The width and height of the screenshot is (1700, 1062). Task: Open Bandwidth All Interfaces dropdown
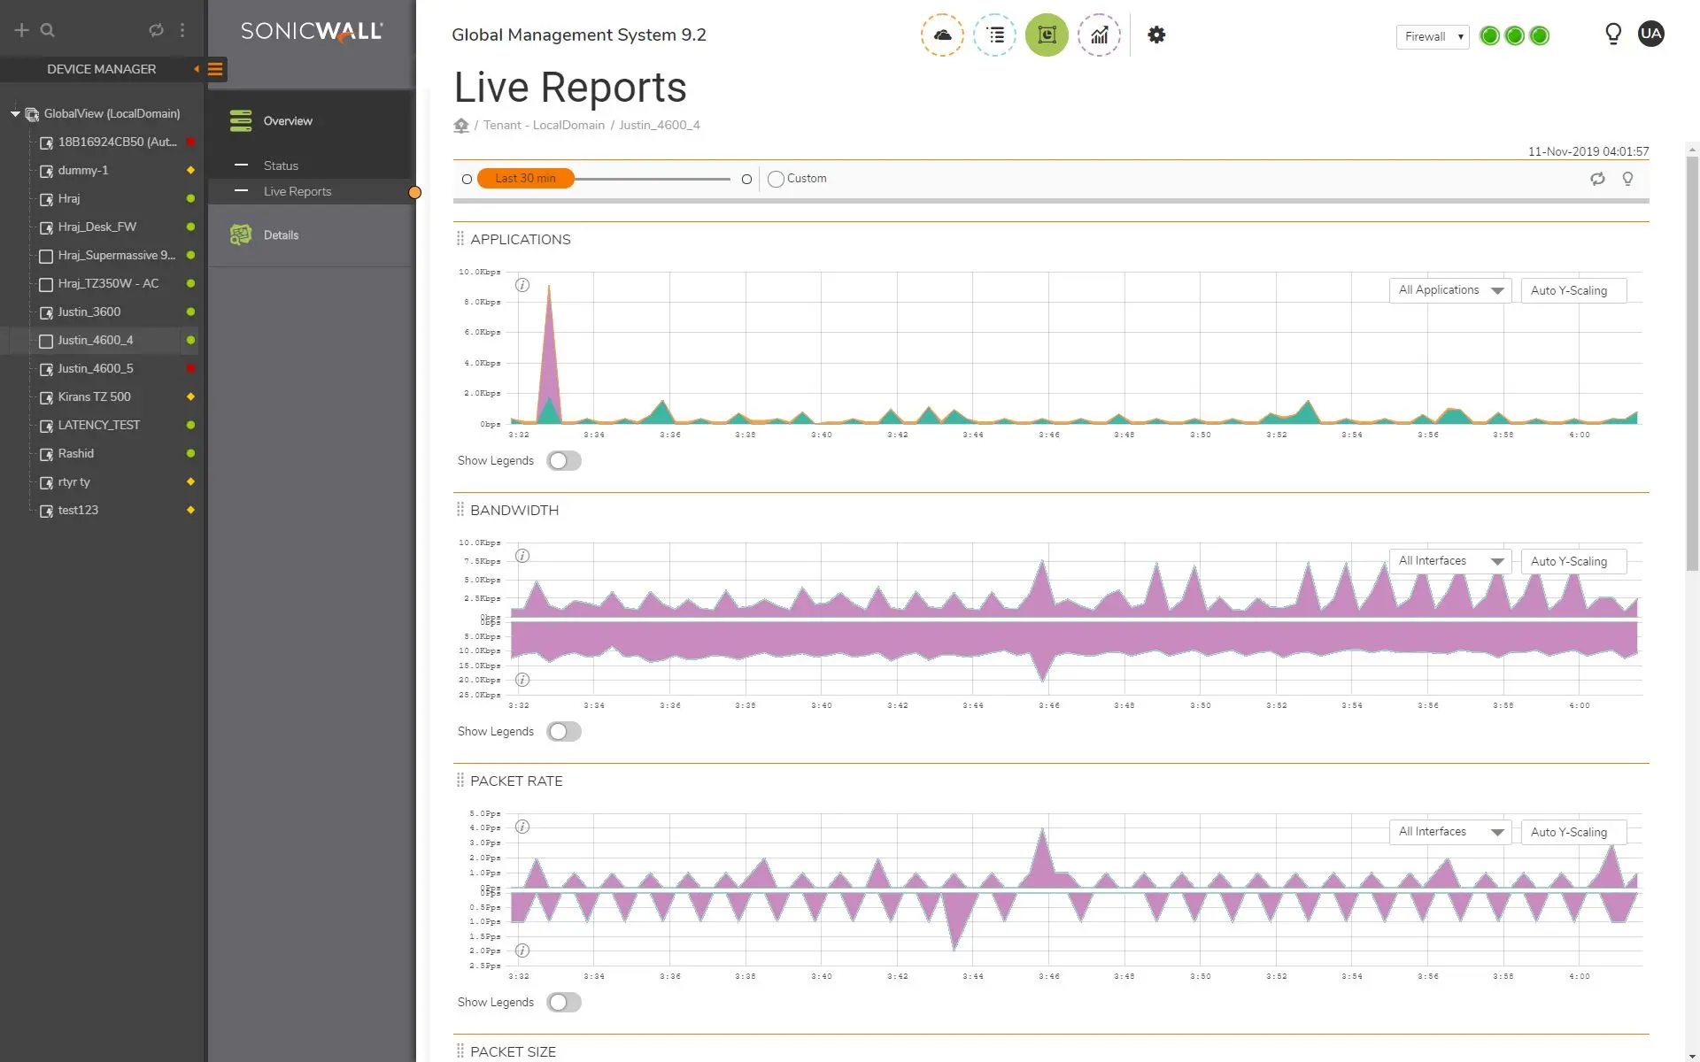[x=1449, y=561]
